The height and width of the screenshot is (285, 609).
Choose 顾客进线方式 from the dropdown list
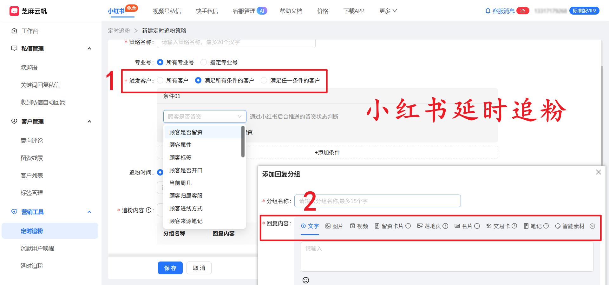coord(203,208)
